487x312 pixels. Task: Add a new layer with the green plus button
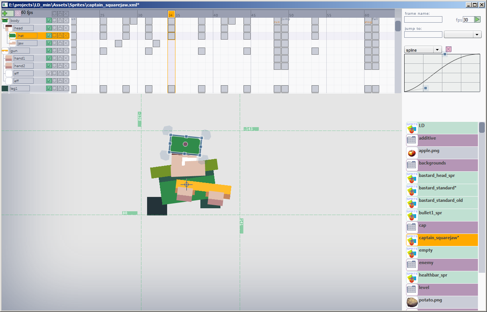point(8,13)
